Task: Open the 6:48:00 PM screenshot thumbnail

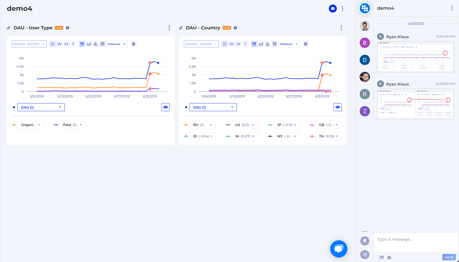Action: [x=416, y=104]
